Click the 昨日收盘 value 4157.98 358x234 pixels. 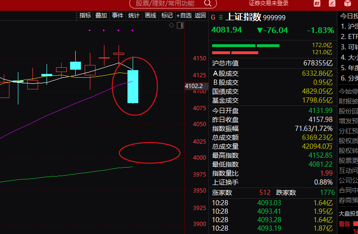pos(320,120)
